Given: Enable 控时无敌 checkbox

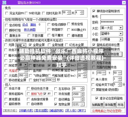Looking at the screenshot, I should [44, 13].
